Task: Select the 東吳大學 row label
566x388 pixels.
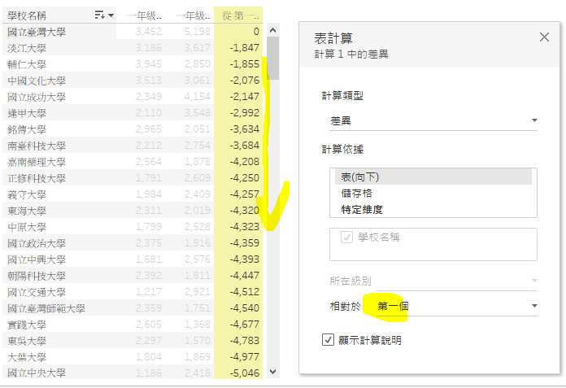Action: (x=27, y=341)
